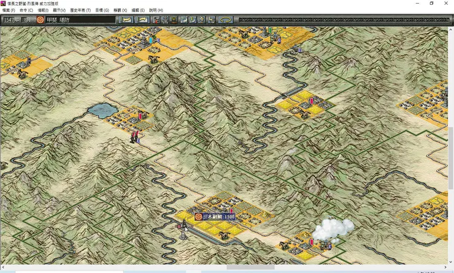Click the horse icon below cyan-flag castle
Image resolution: width=454 pixels, height=273 pixels.
(x=153, y=59)
